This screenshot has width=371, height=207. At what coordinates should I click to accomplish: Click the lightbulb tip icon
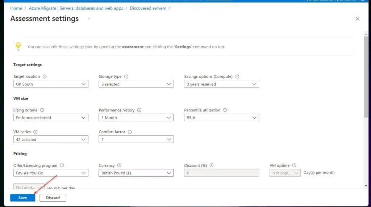[18, 46]
